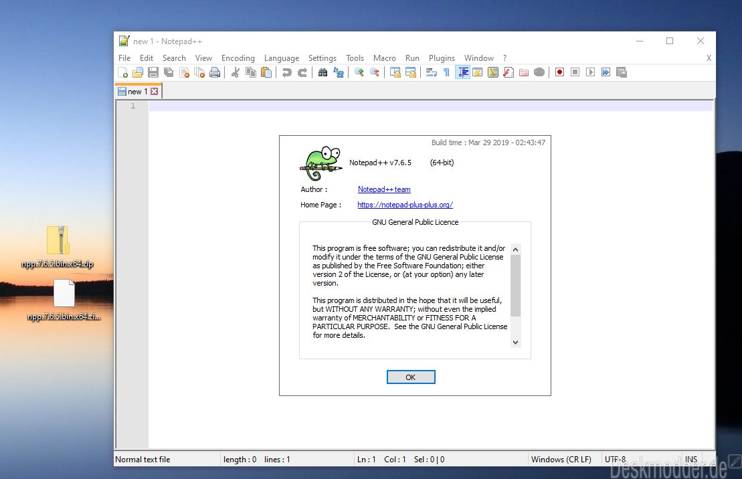The image size is (742, 479).
Task: Click the New file toolbar icon
Action: pos(123,72)
